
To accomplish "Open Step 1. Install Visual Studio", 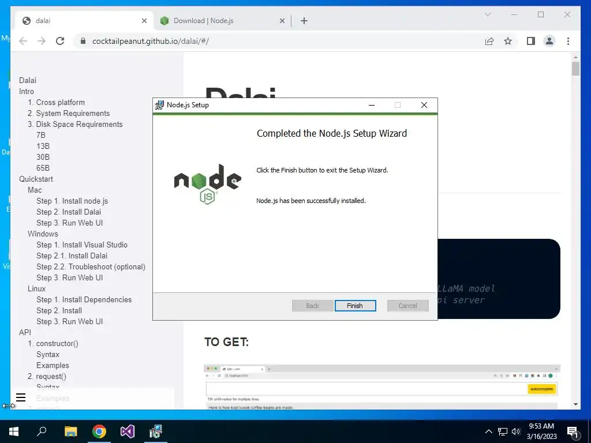I will tap(82, 245).
